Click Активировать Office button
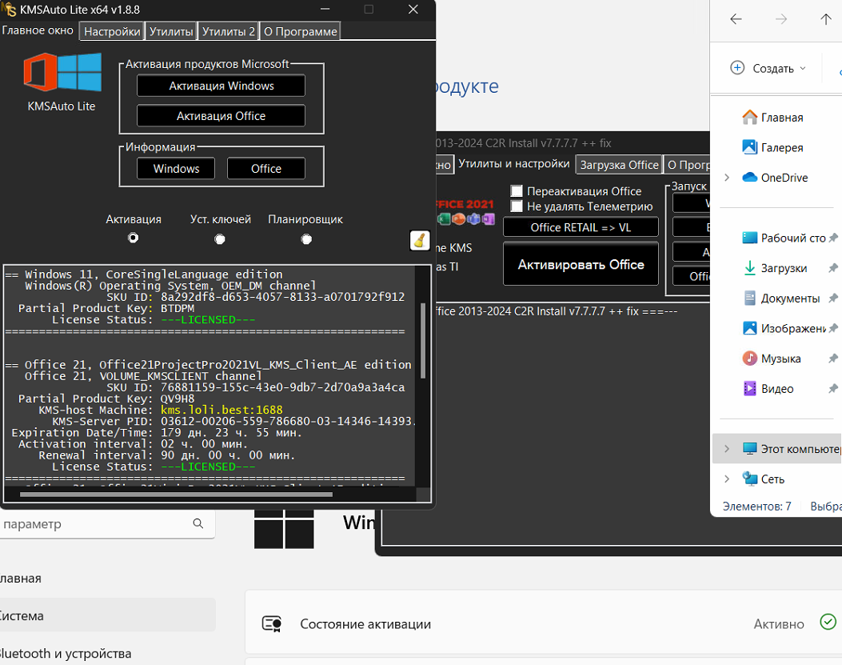This screenshot has width=842, height=665. click(x=581, y=264)
